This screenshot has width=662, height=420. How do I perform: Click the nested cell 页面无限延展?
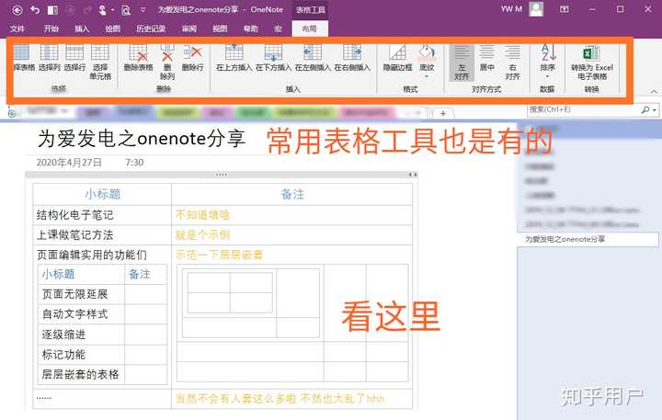coord(82,294)
